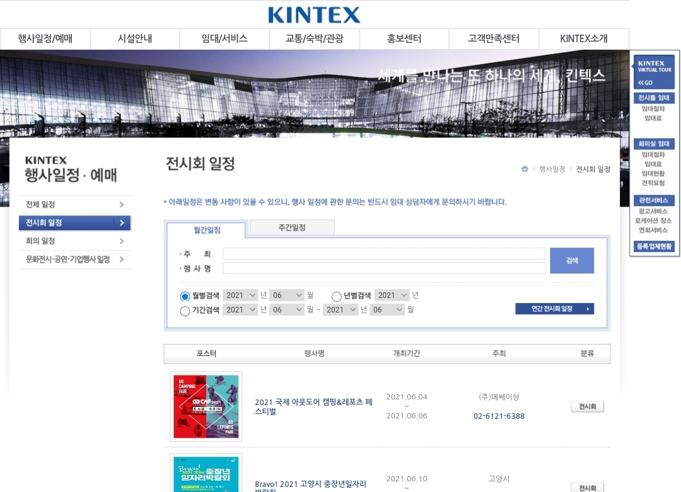Click 회의실 임대 heading in side panel
The image size is (681, 492).
[x=654, y=144]
